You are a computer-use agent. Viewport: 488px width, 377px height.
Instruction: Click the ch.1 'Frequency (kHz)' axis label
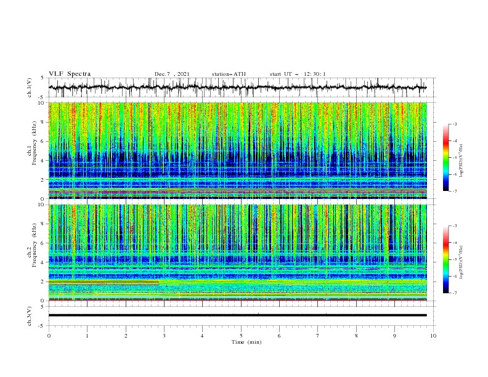pyautogui.click(x=34, y=143)
